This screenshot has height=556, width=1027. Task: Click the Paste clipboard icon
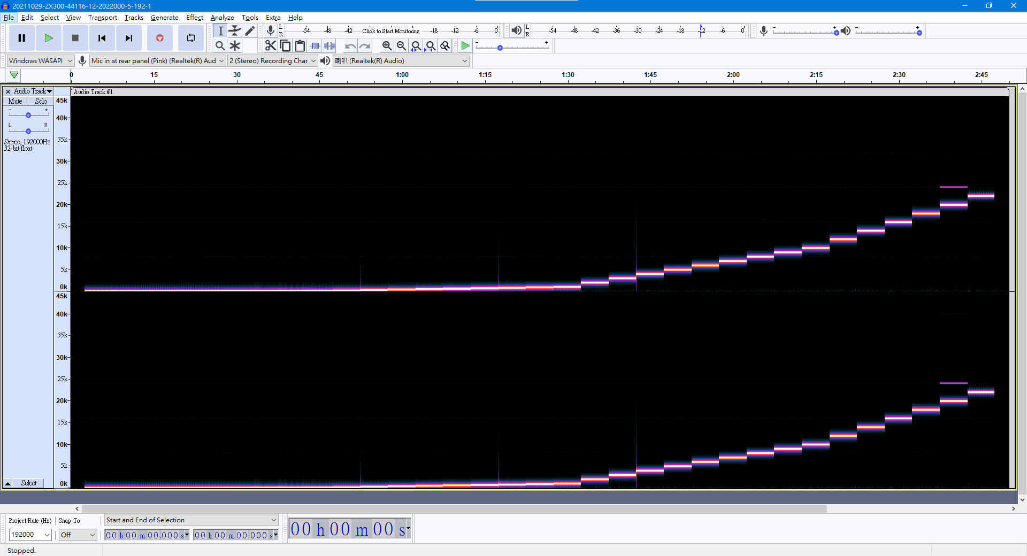(300, 46)
